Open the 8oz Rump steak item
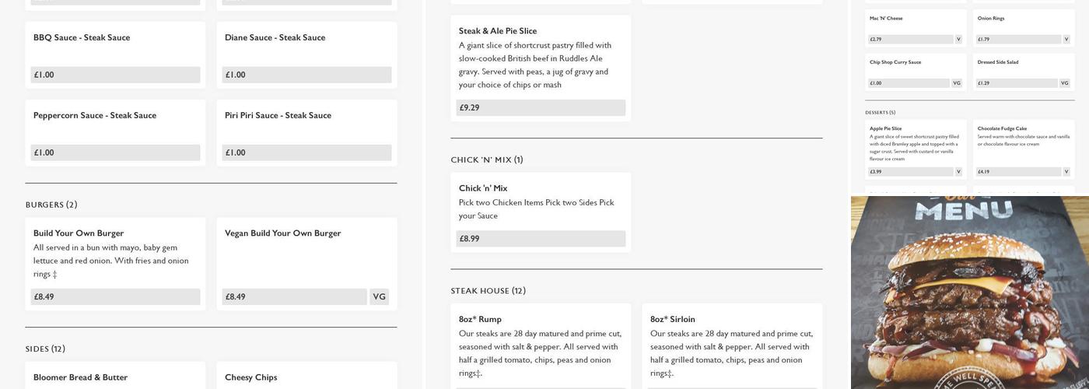The height and width of the screenshot is (389, 1089). click(x=541, y=342)
